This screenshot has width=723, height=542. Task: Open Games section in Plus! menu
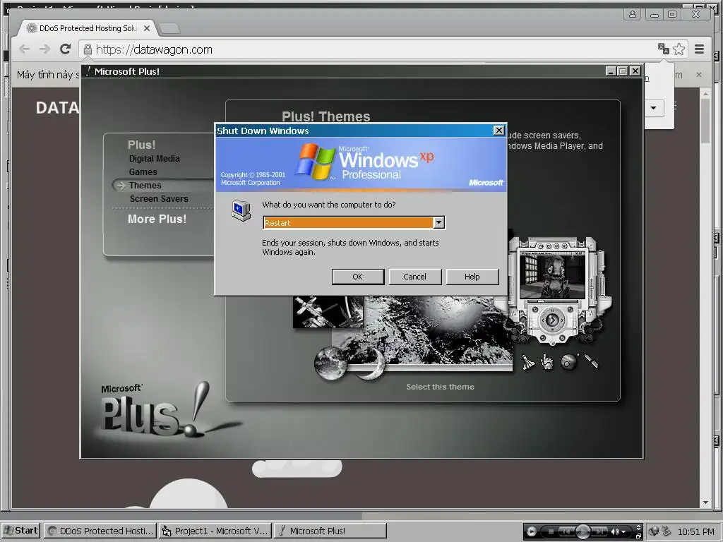(143, 172)
